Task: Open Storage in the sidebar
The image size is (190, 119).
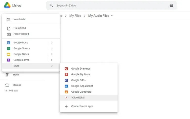Action: click(17, 85)
